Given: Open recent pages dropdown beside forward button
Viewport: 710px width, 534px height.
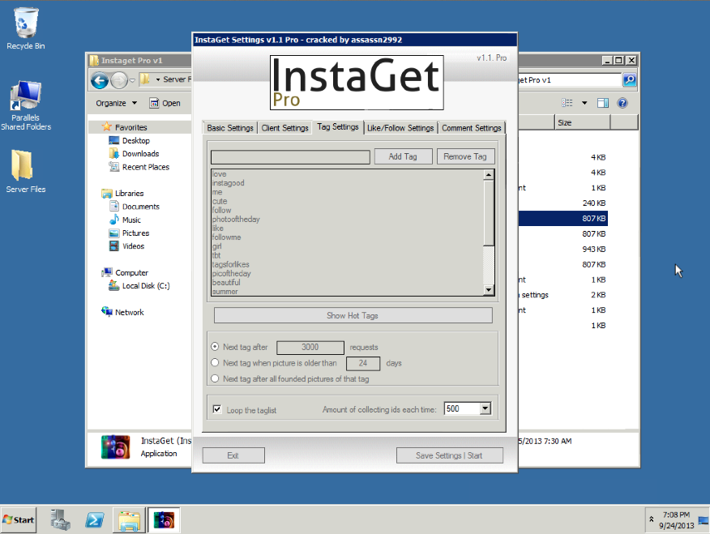Looking at the screenshot, I should tap(132, 80).
